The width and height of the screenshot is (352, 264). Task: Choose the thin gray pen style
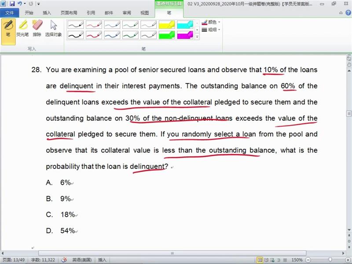[148, 25]
